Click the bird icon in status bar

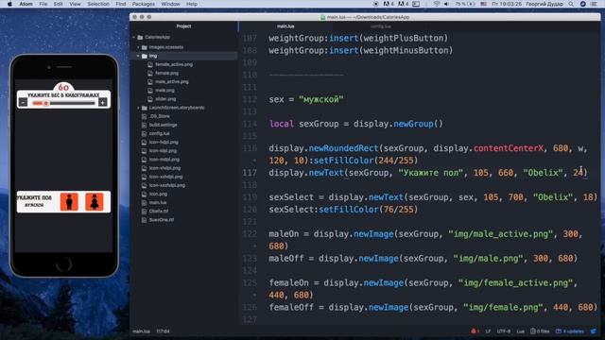[594, 331]
